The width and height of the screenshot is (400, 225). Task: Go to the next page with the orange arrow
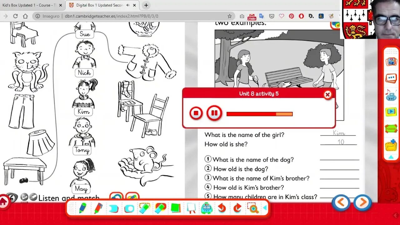[362, 203]
